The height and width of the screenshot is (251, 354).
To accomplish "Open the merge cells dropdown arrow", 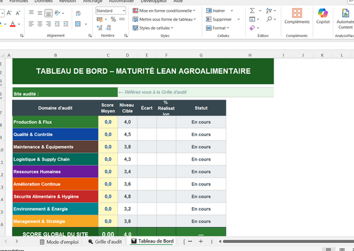I will [x=86, y=24].
